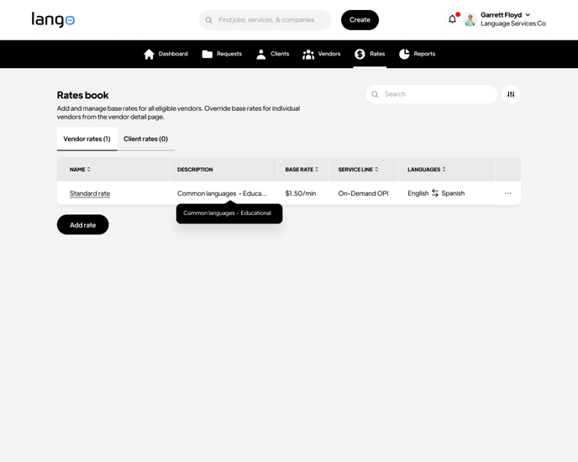Click the Create button
The width and height of the screenshot is (578, 462).
pyautogui.click(x=360, y=20)
